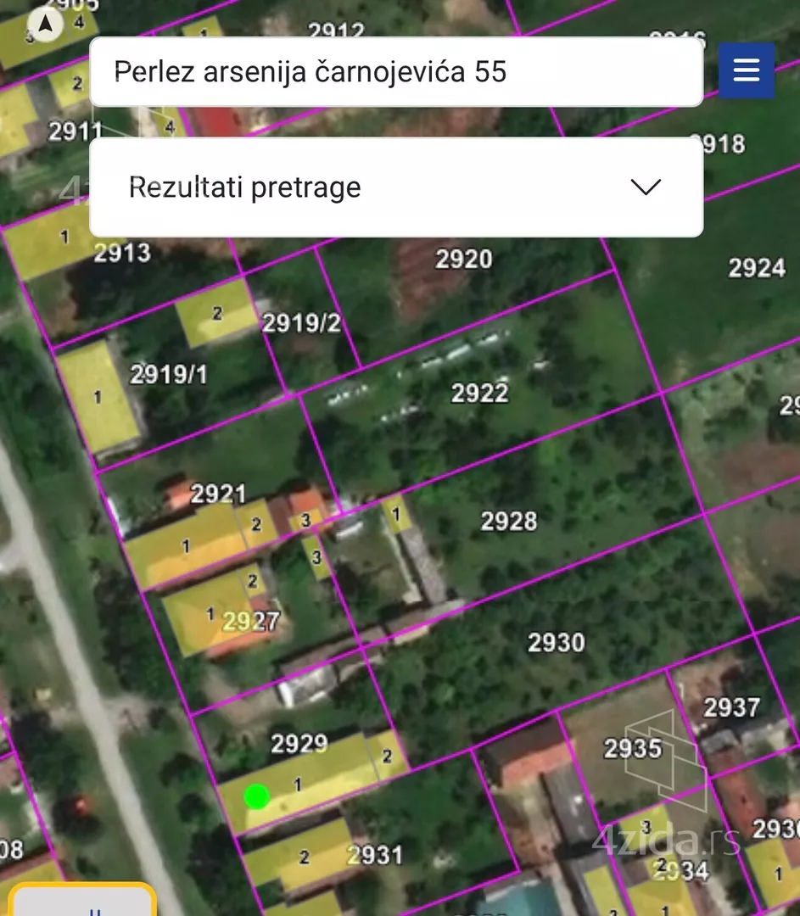Select parcel 2935 label
The width and height of the screenshot is (800, 916).
click(x=633, y=748)
